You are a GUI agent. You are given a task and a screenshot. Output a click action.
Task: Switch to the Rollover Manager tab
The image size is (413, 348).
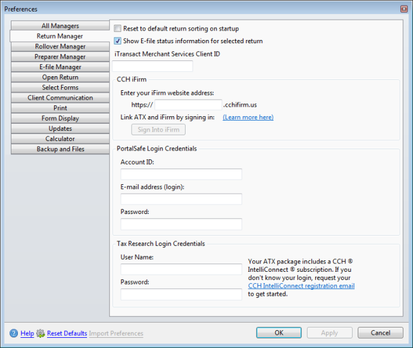coord(60,46)
